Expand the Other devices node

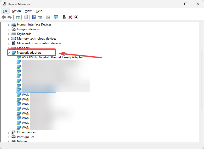(x=8, y=133)
